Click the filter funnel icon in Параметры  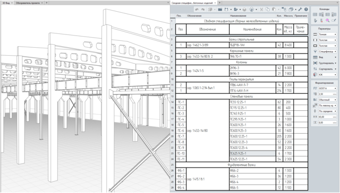coord(315,51)
